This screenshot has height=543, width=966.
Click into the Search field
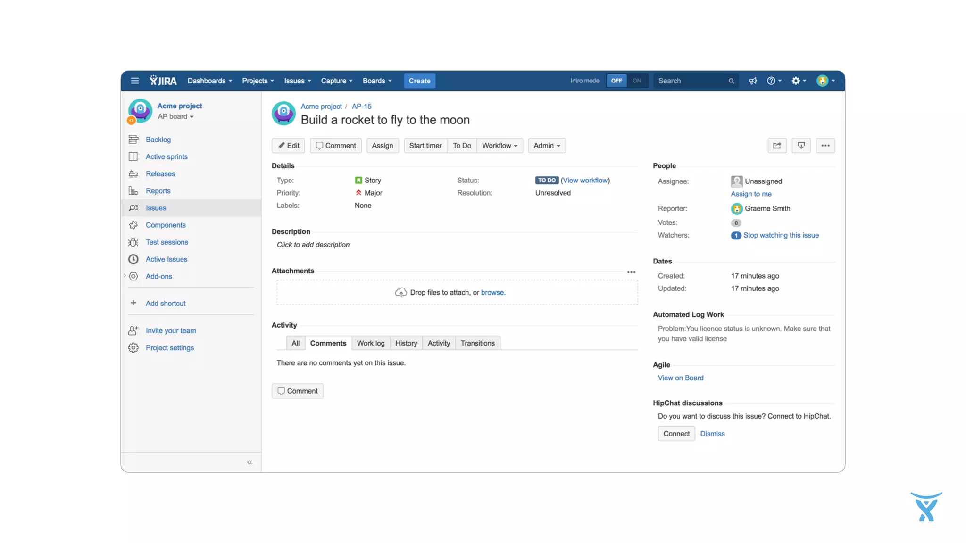click(x=691, y=81)
